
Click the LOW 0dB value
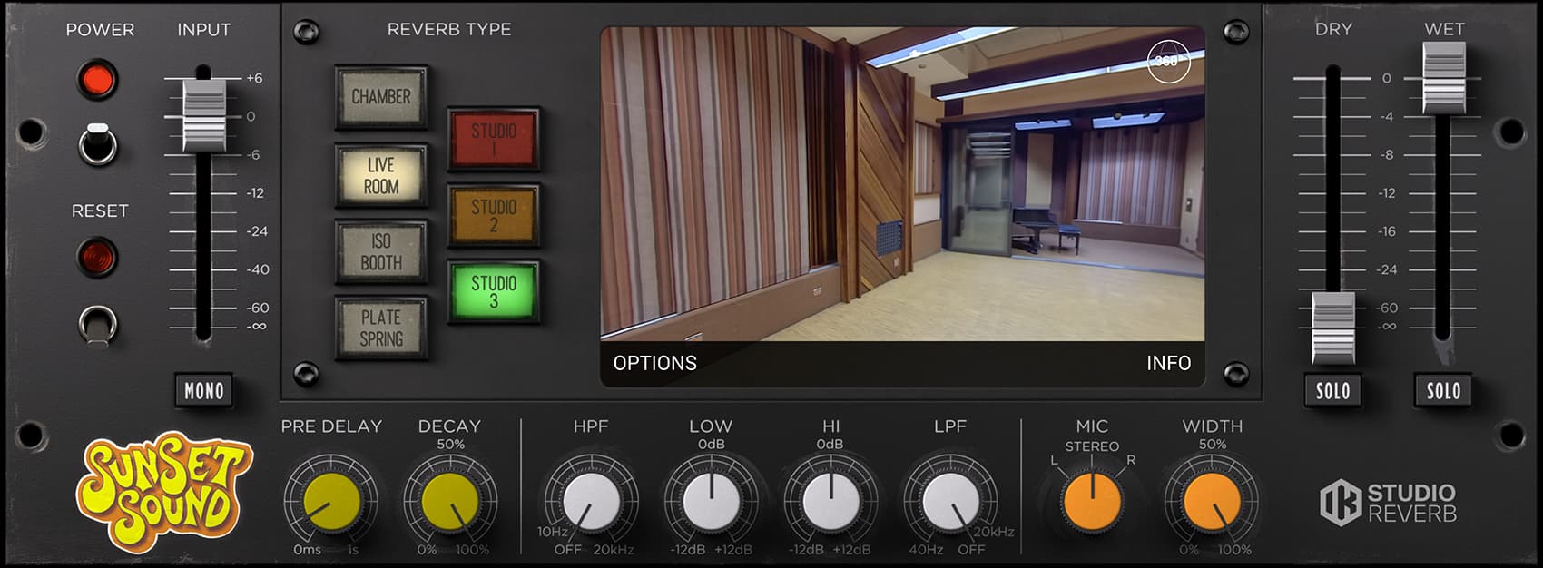click(712, 445)
